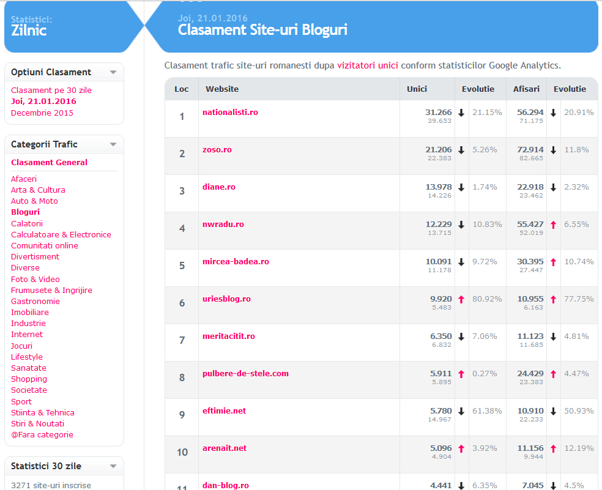This screenshot has width=602, height=490.
Task: Click the down arrow beside meritacitit.ro 4.81%
Action: tap(553, 337)
